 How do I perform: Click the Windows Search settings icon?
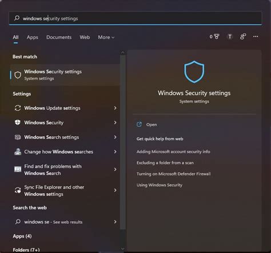click(18, 137)
